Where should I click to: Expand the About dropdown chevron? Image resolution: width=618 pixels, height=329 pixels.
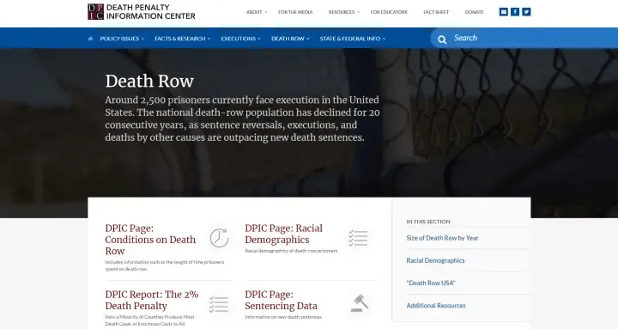(265, 12)
